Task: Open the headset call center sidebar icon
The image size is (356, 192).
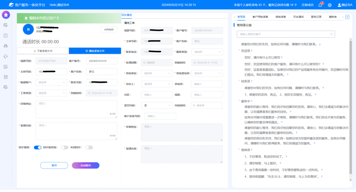Action: pyautogui.click(x=5, y=56)
